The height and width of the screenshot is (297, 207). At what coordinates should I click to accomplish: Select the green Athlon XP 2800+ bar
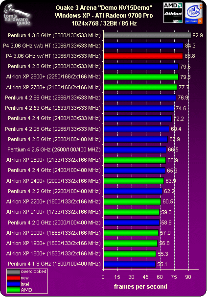(141, 77)
